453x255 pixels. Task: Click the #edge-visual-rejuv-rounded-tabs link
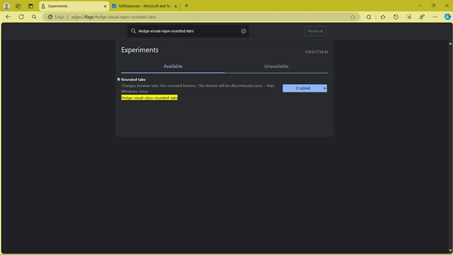pos(149,98)
